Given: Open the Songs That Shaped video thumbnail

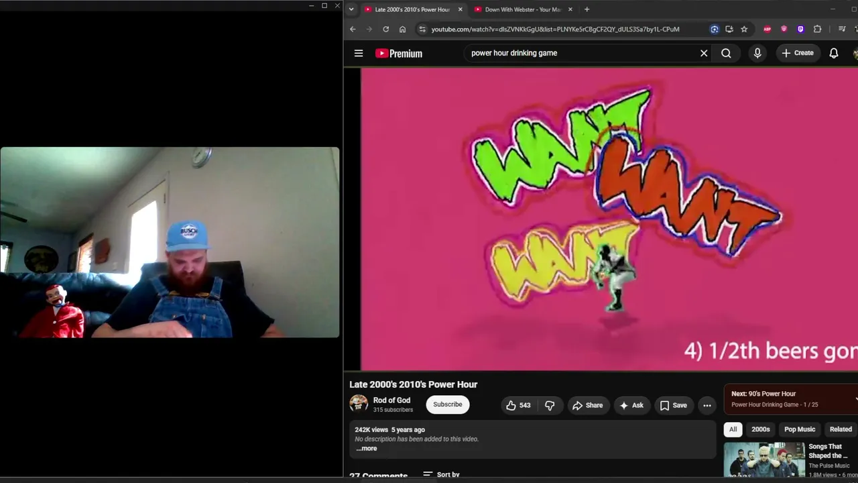Looking at the screenshot, I should coord(764,460).
